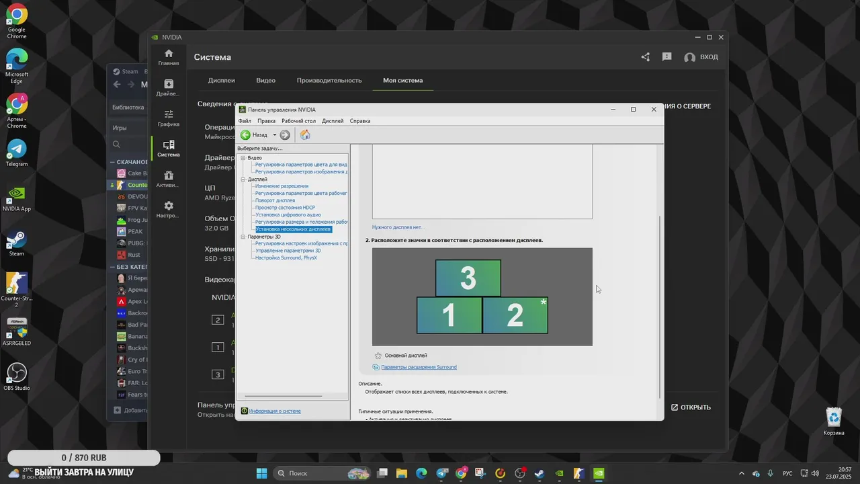The width and height of the screenshot is (860, 484).
Task: Select Моя система tab in NVIDIA app
Action: 403,80
